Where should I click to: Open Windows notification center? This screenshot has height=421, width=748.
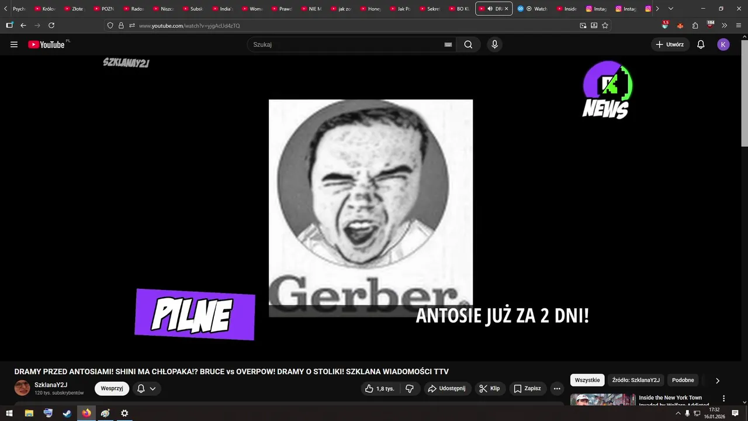(735, 413)
